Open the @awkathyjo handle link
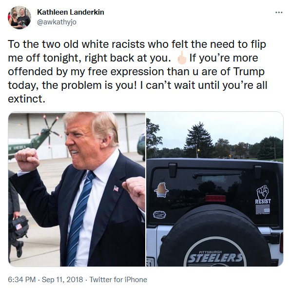 click(57, 22)
